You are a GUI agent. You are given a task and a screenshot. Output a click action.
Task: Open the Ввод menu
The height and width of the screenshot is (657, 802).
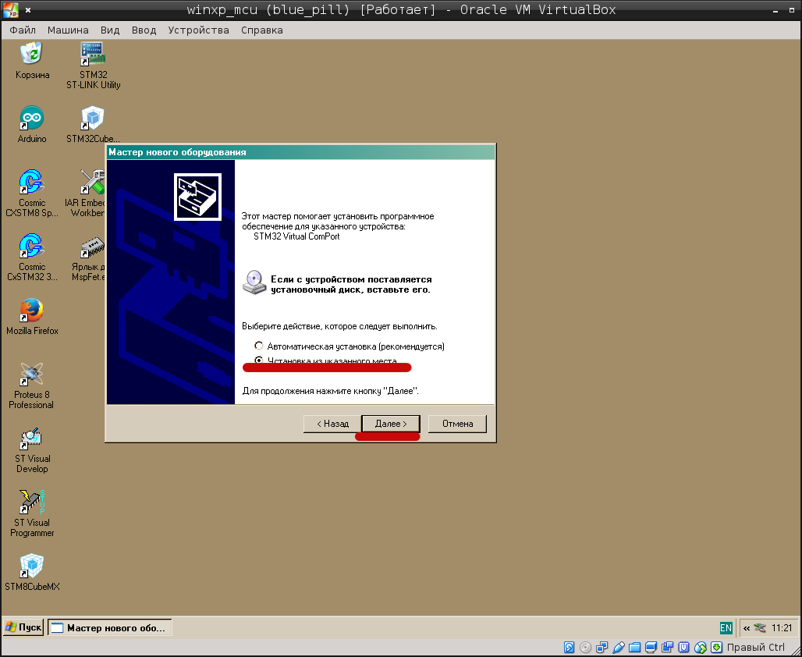(144, 30)
